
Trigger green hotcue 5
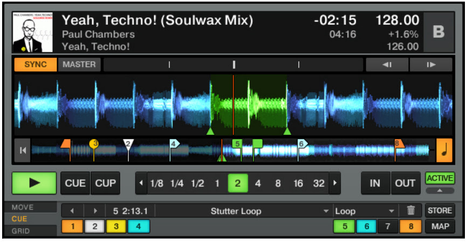[x=345, y=226]
